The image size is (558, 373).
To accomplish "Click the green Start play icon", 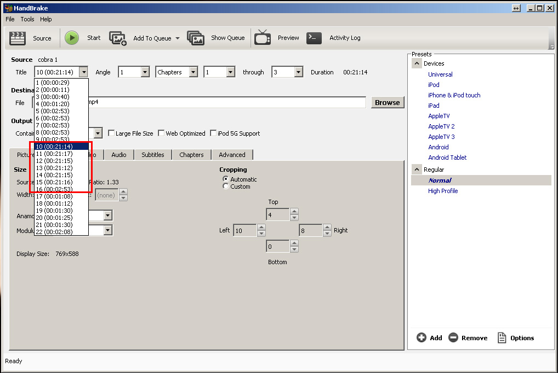I will pyautogui.click(x=72, y=38).
